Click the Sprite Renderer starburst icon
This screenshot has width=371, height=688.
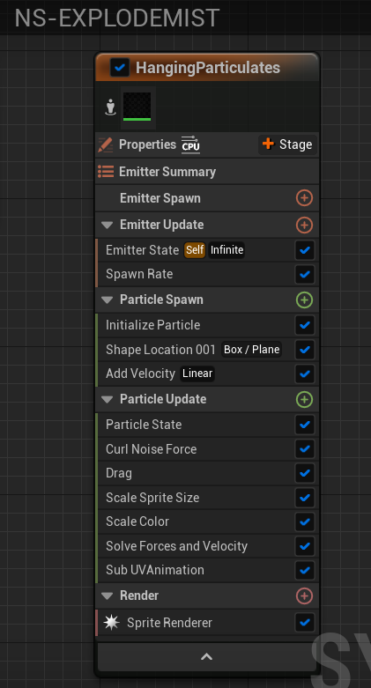(x=112, y=622)
